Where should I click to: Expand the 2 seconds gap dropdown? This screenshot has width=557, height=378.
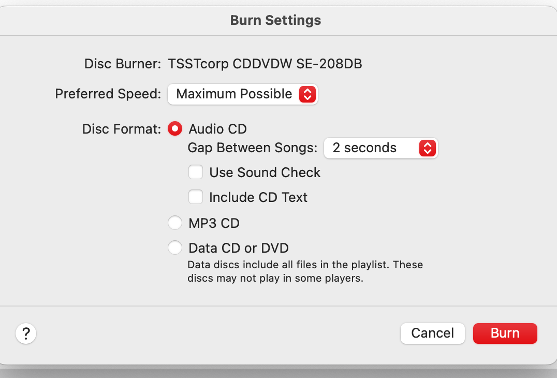381,148
